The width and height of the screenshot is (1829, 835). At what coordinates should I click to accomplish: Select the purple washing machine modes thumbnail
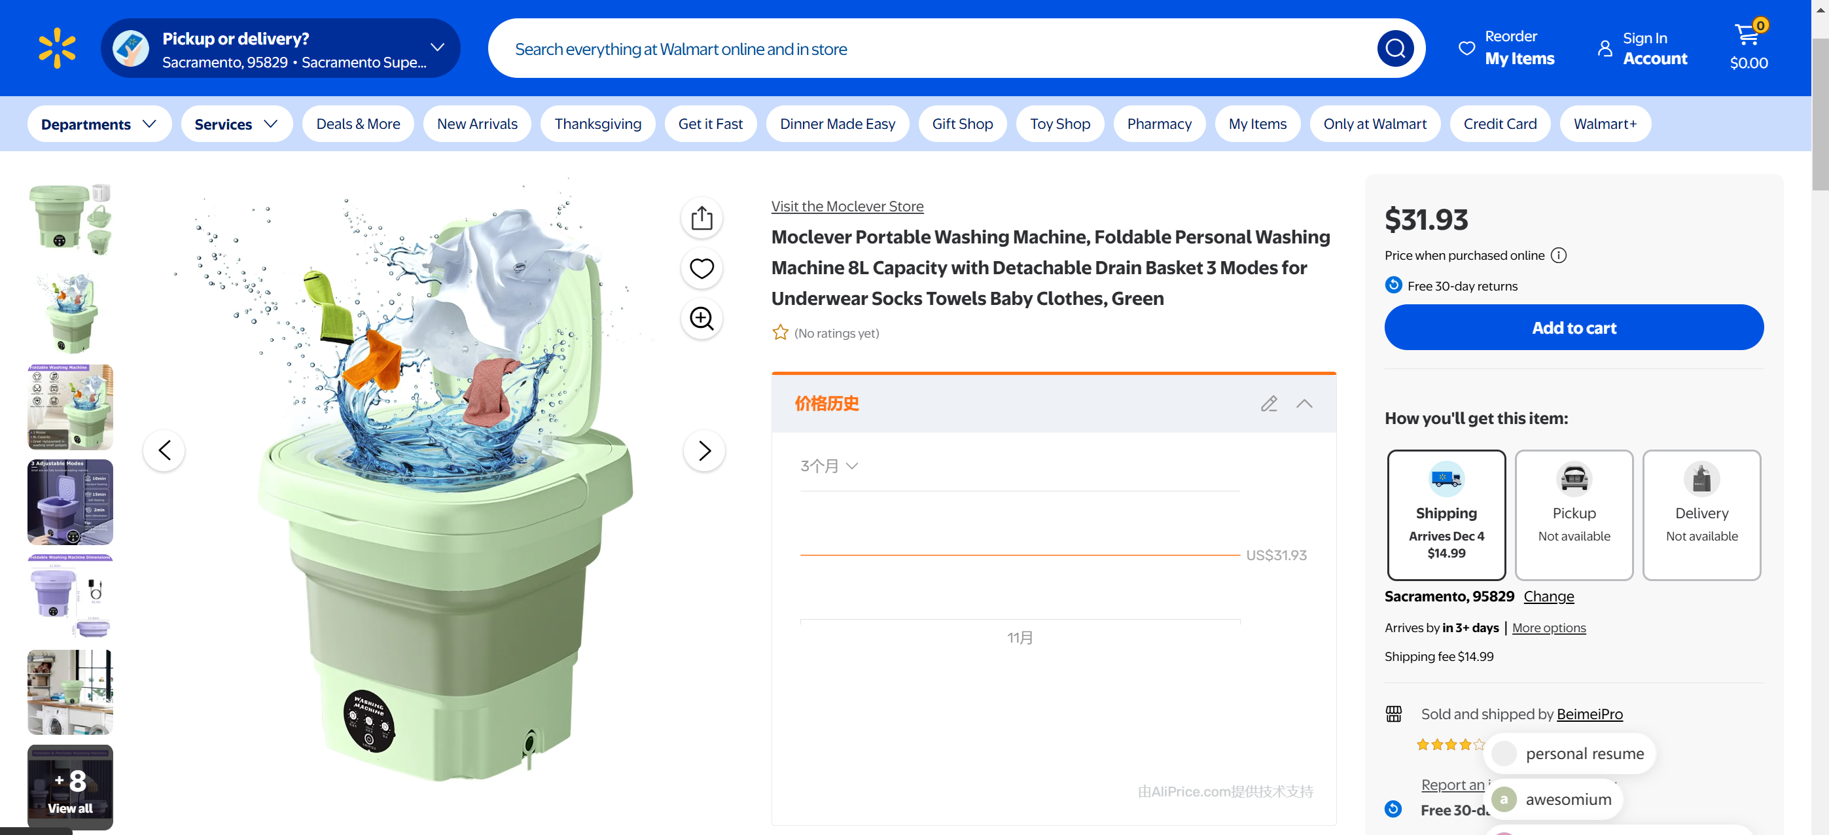coord(70,502)
